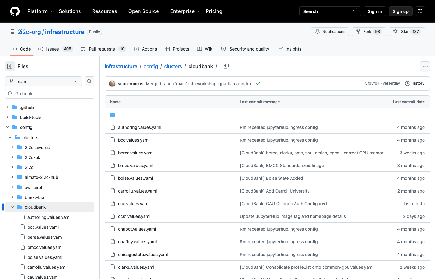Expand the aimatx-2i2c-hub folder chevron
The width and height of the screenshot is (435, 279).
click(x=12, y=177)
